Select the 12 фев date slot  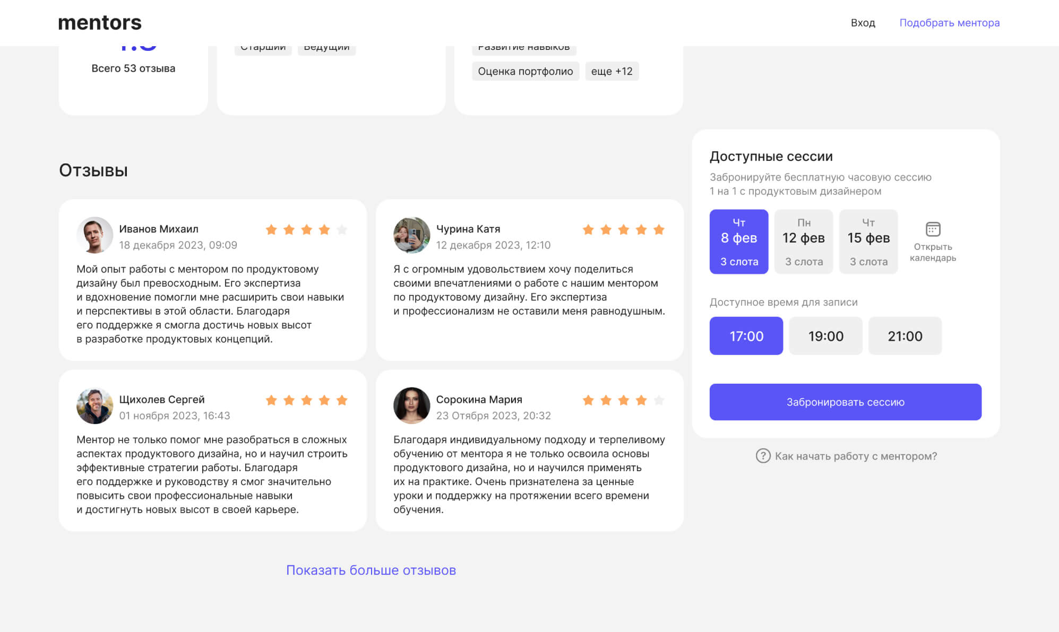point(803,241)
